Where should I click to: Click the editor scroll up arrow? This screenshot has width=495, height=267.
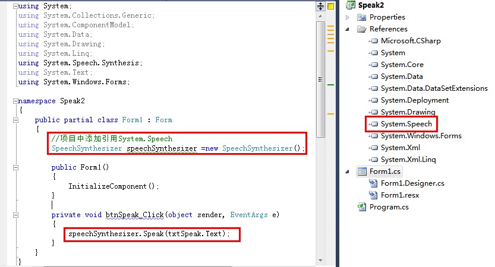(320, 16)
